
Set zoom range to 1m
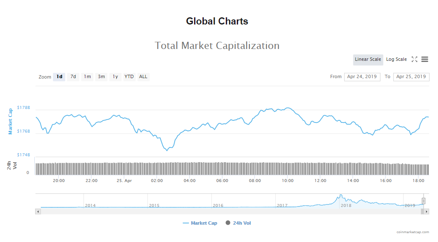point(87,77)
